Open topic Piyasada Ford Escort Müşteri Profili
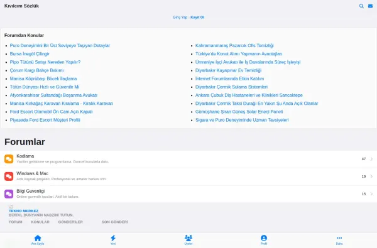Image resolution: width=377 pixels, height=248 pixels. click(x=45, y=120)
